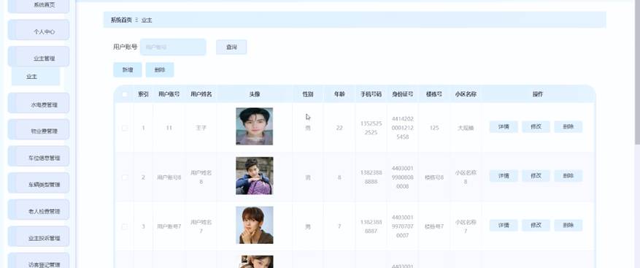Click the 头像 column header
640x268 pixels.
click(x=254, y=94)
